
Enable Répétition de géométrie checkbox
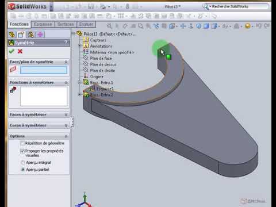coord(22,143)
